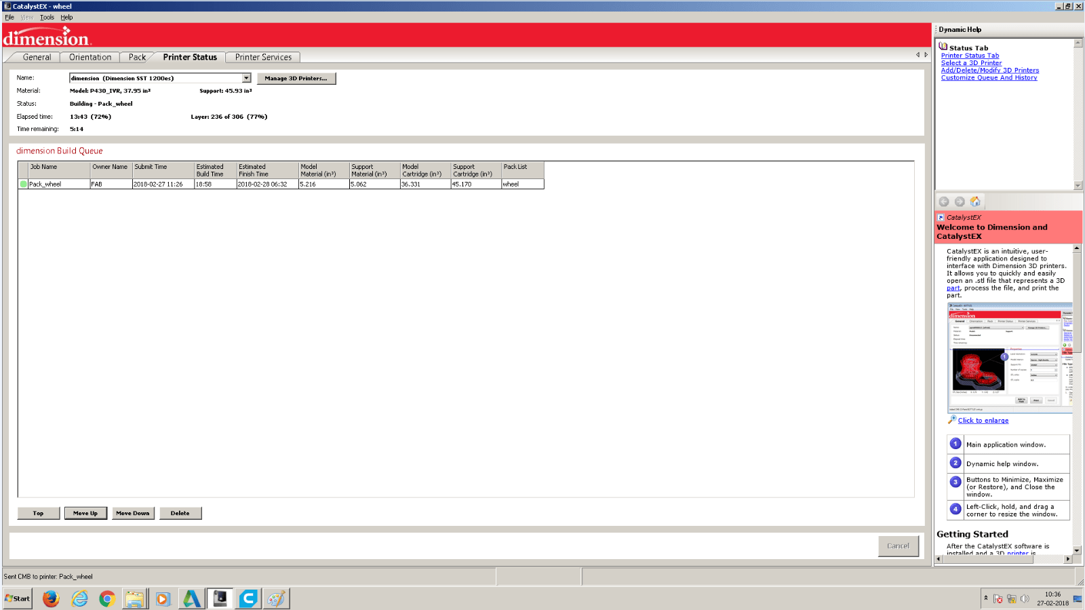The height and width of the screenshot is (610, 1085).
Task: Open the volume speaker tray icon
Action: click(x=1025, y=598)
